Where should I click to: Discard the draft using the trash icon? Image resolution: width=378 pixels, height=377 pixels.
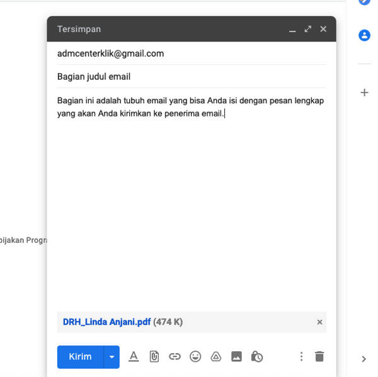coord(319,357)
